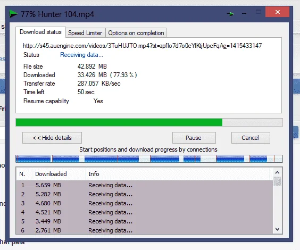300x250 pixels.
Task: Open the Speed Limiter tab
Action: [x=85, y=33]
